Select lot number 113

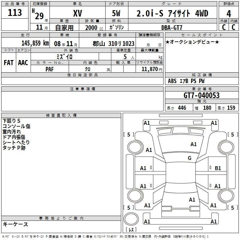pos(15,13)
